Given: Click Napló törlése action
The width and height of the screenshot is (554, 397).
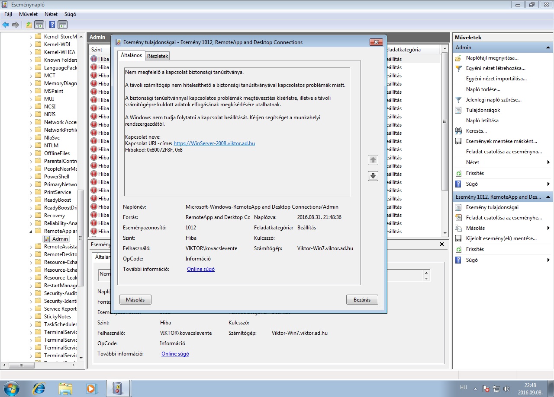Looking at the screenshot, I should (483, 89).
